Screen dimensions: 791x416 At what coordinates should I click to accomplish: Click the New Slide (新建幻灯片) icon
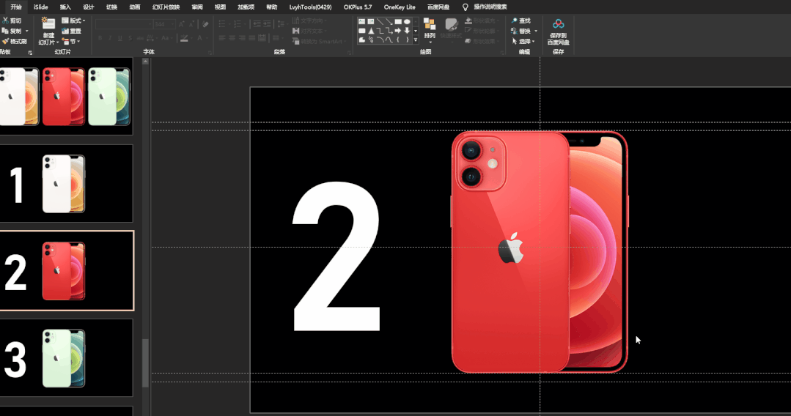coord(48,23)
